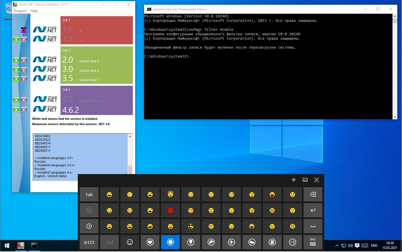Switch to the pizza food emoji category

211,242
